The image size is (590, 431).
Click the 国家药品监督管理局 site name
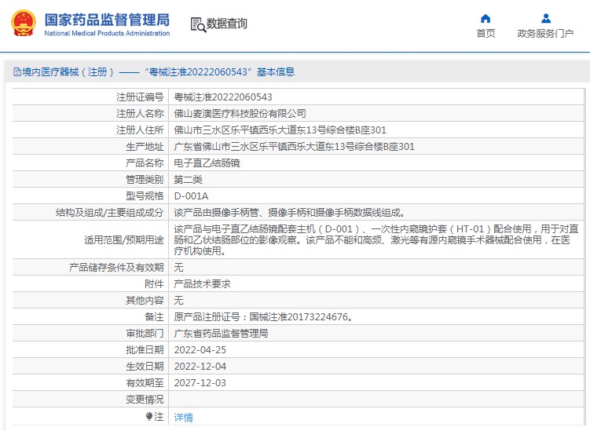(x=106, y=19)
